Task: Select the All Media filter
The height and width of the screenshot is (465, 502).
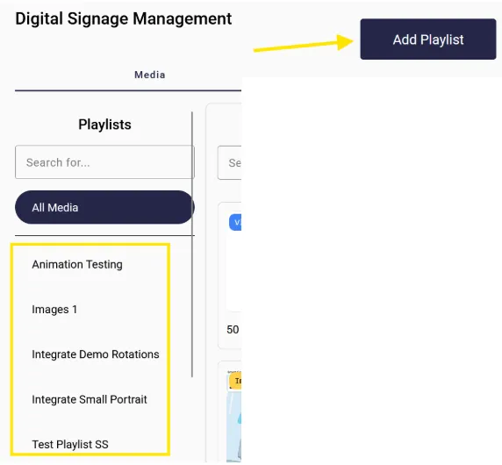Action: point(104,207)
